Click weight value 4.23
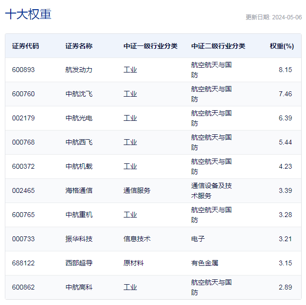Image resolution: width=306 pixels, height=305 pixels. (285, 166)
